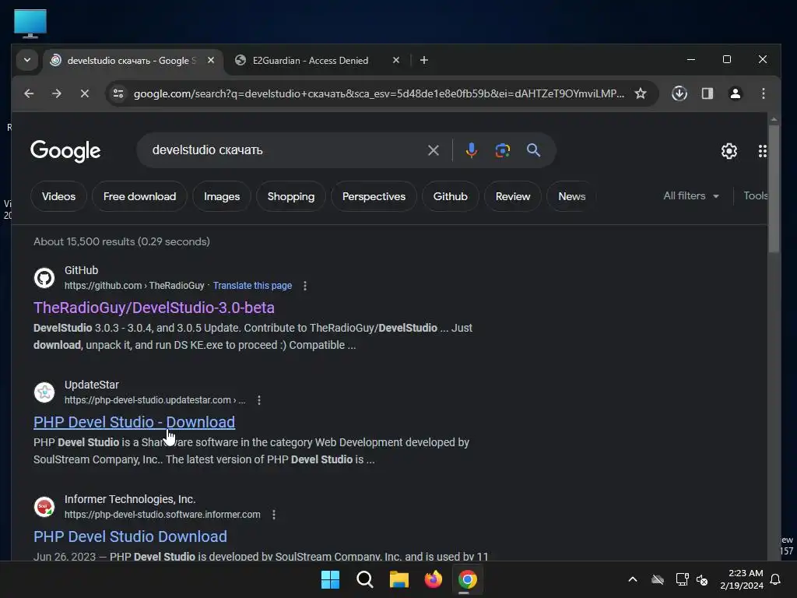Open more options for UpdateStar result
Image resolution: width=797 pixels, height=598 pixels.
point(258,400)
